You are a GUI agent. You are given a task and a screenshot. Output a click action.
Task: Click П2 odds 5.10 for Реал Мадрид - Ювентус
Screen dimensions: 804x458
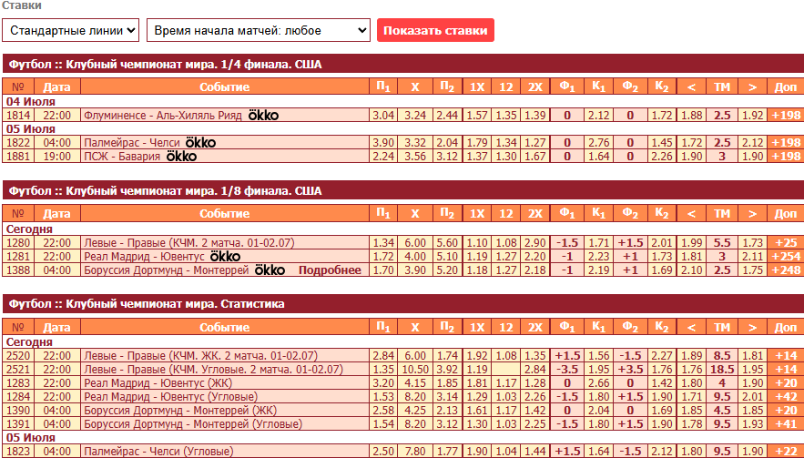pos(448,256)
